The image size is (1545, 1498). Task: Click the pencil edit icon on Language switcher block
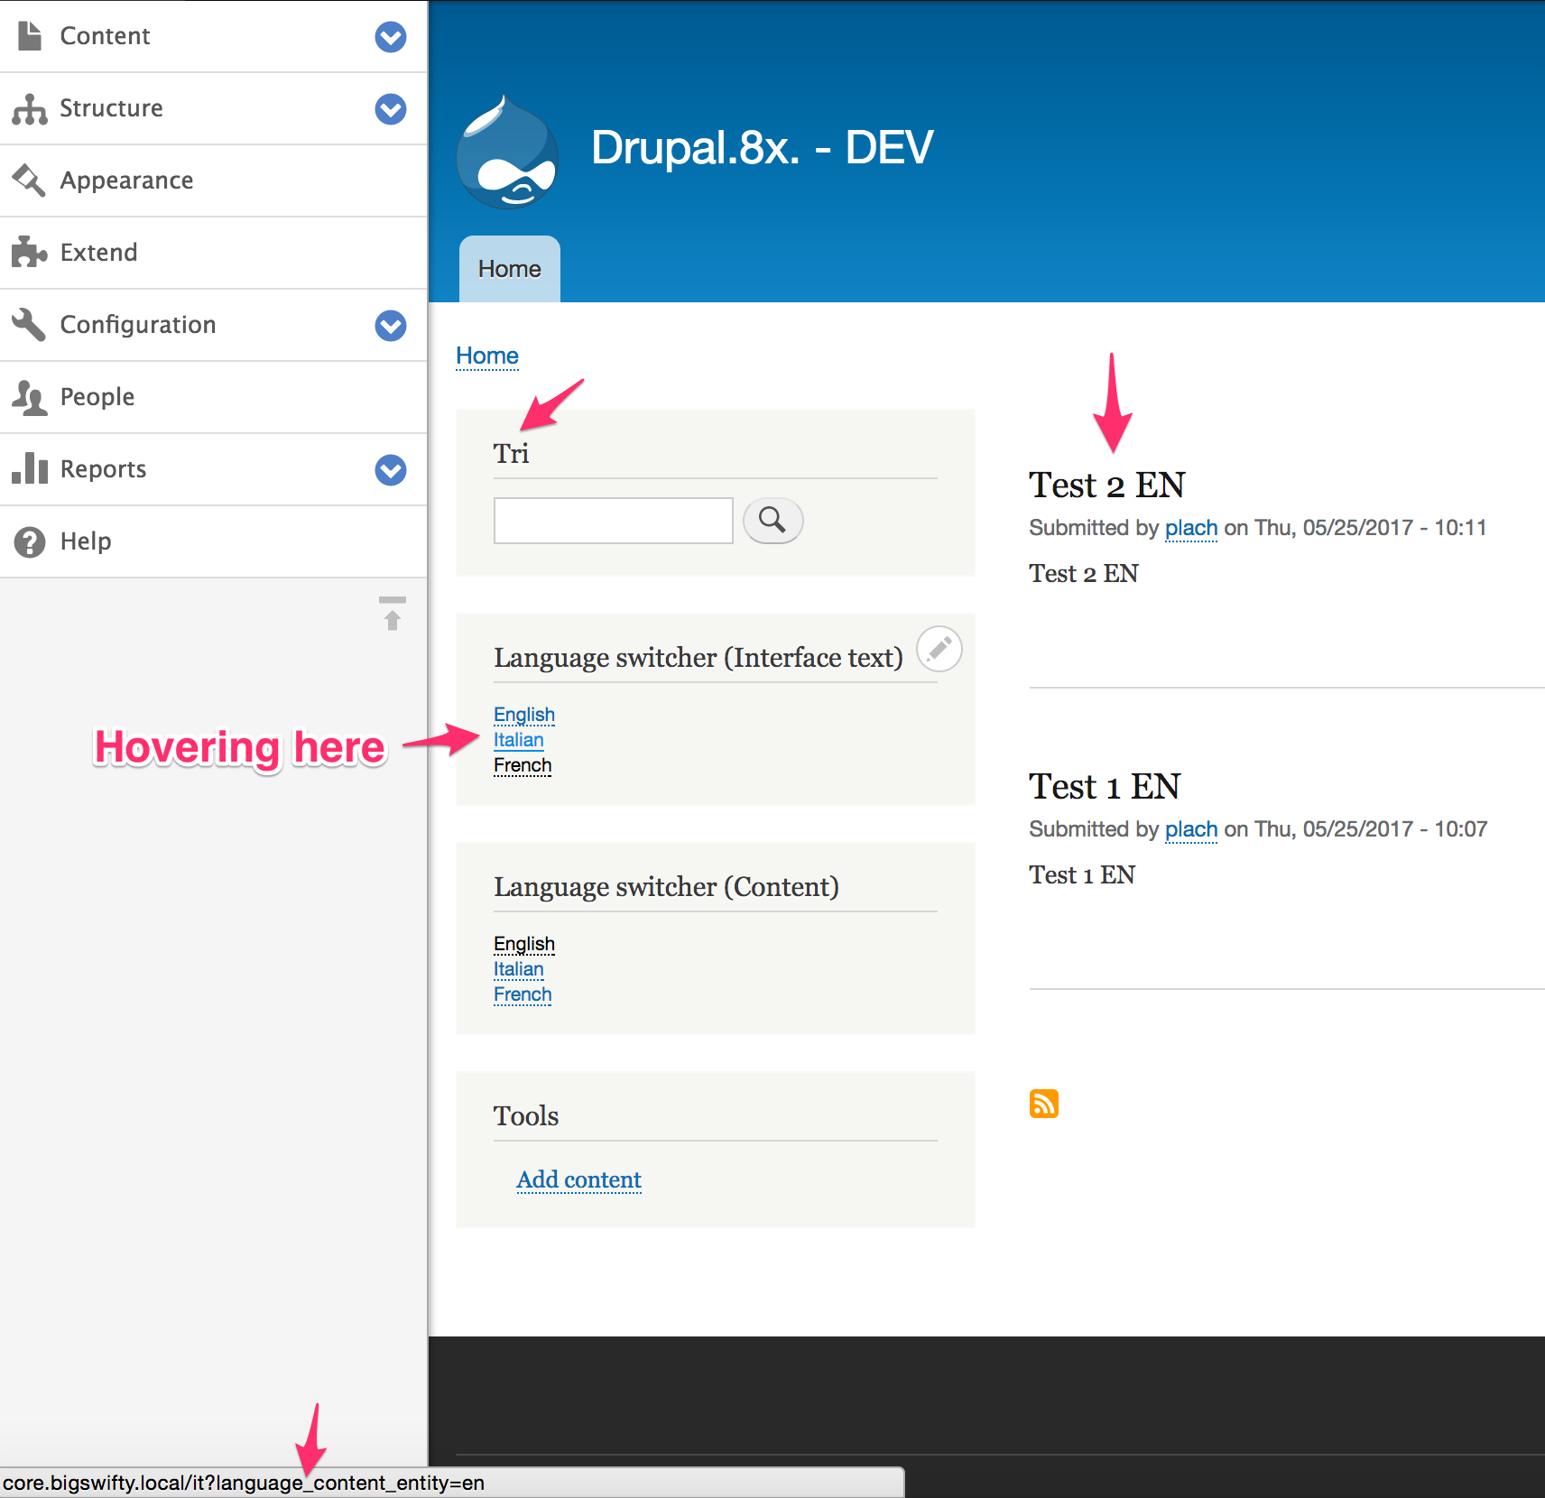[x=939, y=649]
